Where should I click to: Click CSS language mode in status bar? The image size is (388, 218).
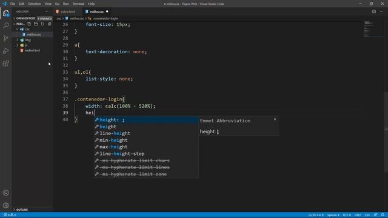(x=367, y=215)
